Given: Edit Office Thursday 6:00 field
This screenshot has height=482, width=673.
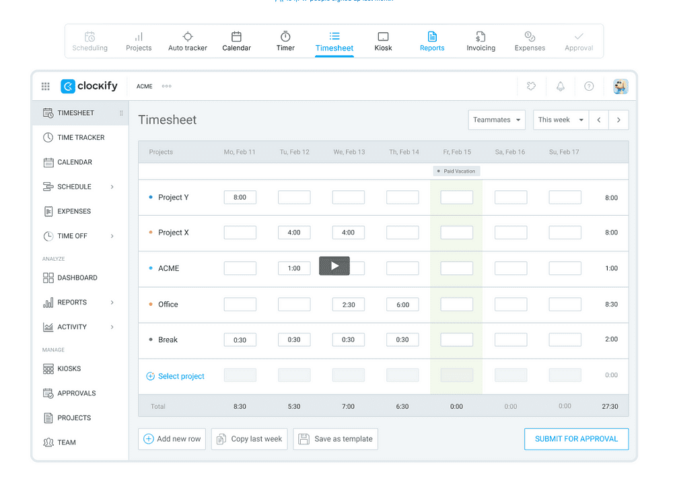Looking at the screenshot, I should (402, 305).
